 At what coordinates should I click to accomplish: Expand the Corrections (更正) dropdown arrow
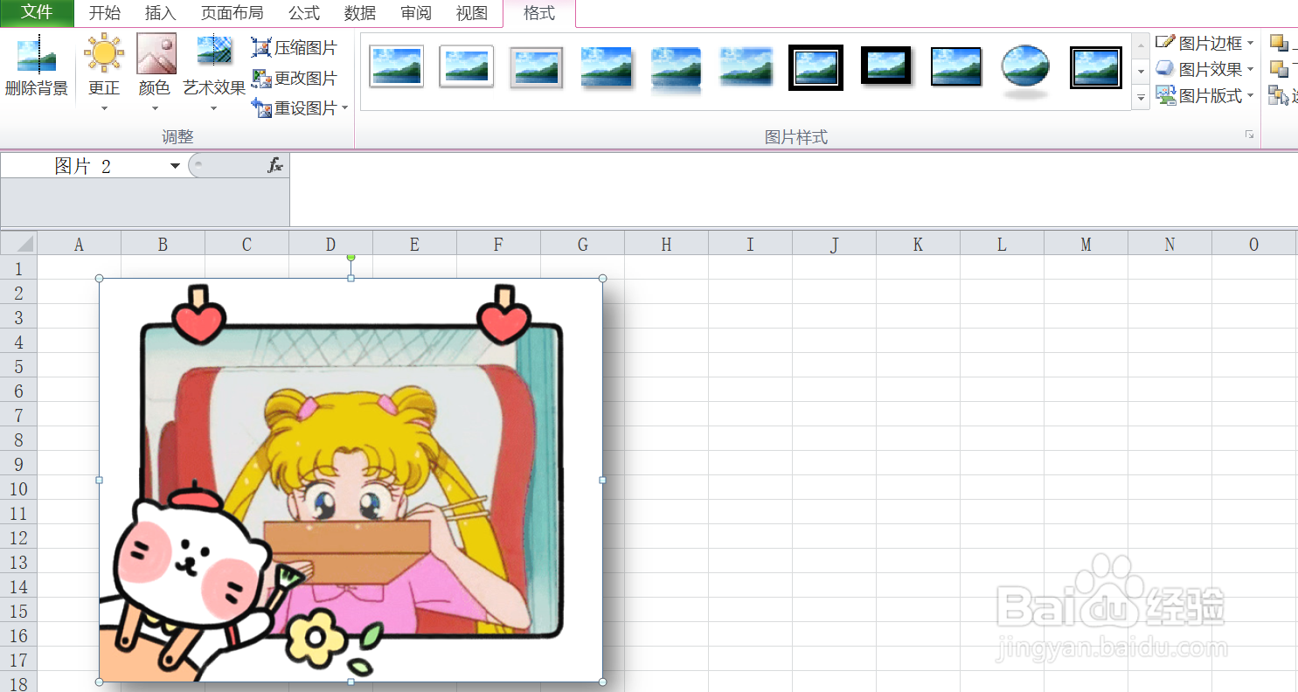[104, 108]
